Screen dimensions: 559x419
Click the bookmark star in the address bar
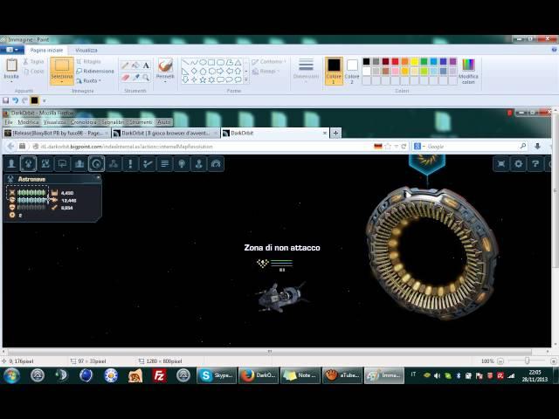coord(388,147)
